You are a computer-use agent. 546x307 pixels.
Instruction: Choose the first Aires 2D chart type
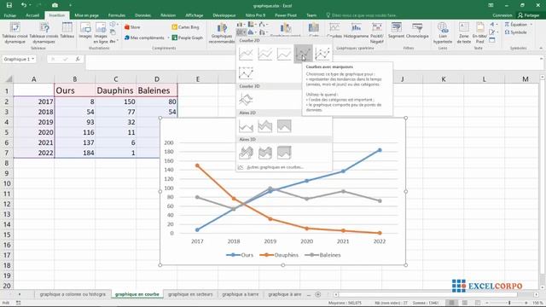click(246, 126)
